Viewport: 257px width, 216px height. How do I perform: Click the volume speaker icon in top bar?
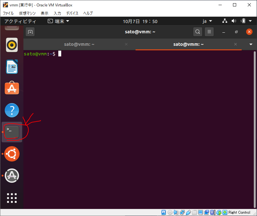pyautogui.click(x=234, y=21)
